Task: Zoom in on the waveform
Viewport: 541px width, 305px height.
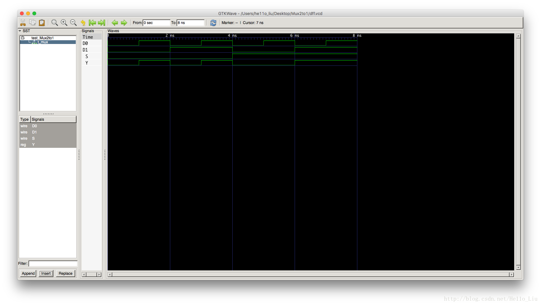Action: point(64,23)
